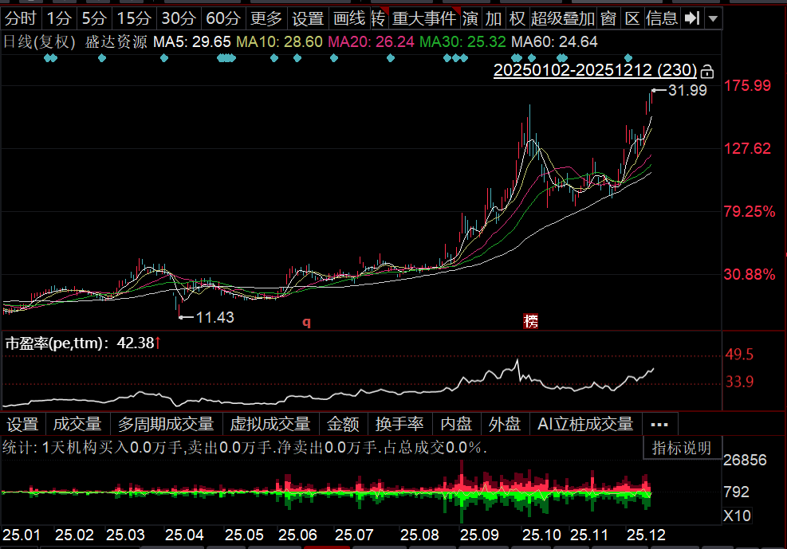This screenshot has width=787, height=549.
Task: Click the 25.09 date on time axis
Action: pos(479,535)
